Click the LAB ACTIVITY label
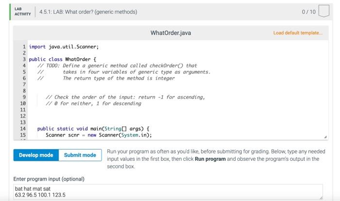This screenshot has width=340, height=201. point(22,12)
